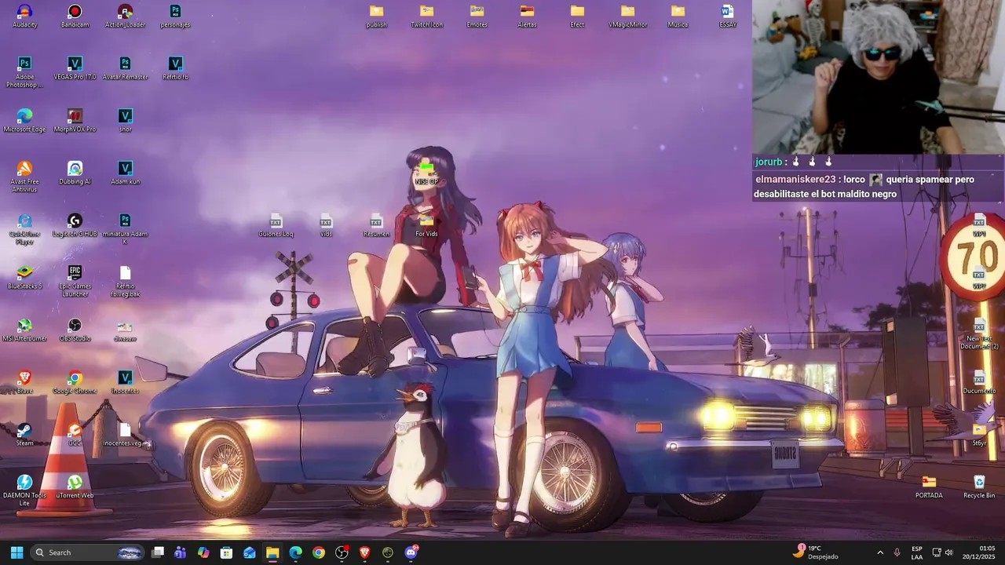The height and width of the screenshot is (565, 1005).
Task: Open the Dubbing AI shortcut
Action: pyautogui.click(x=75, y=173)
